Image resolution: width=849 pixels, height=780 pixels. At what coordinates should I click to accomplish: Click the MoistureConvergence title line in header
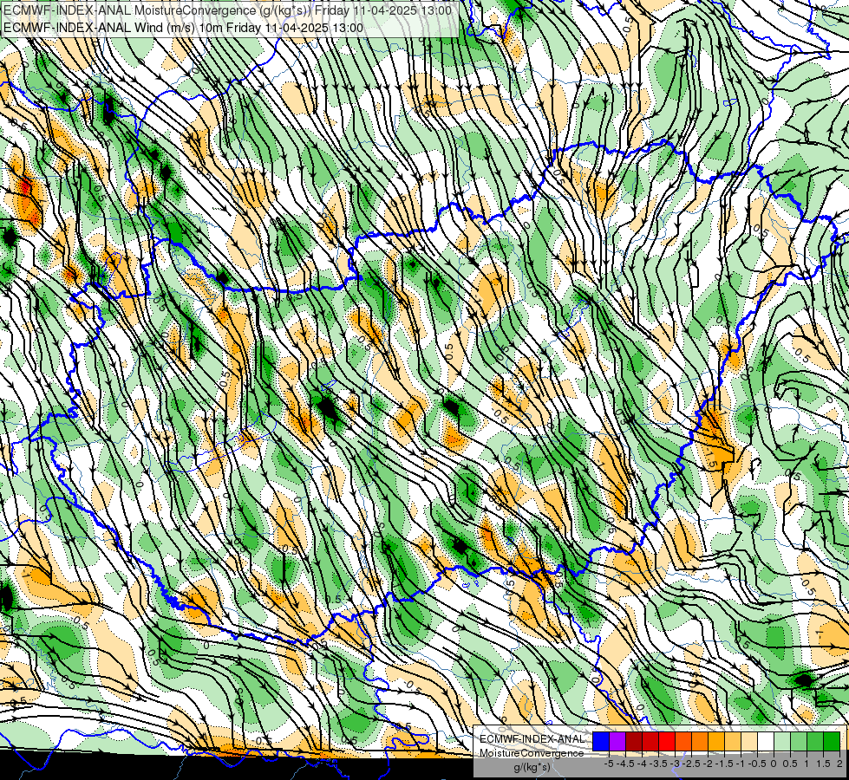227,10
